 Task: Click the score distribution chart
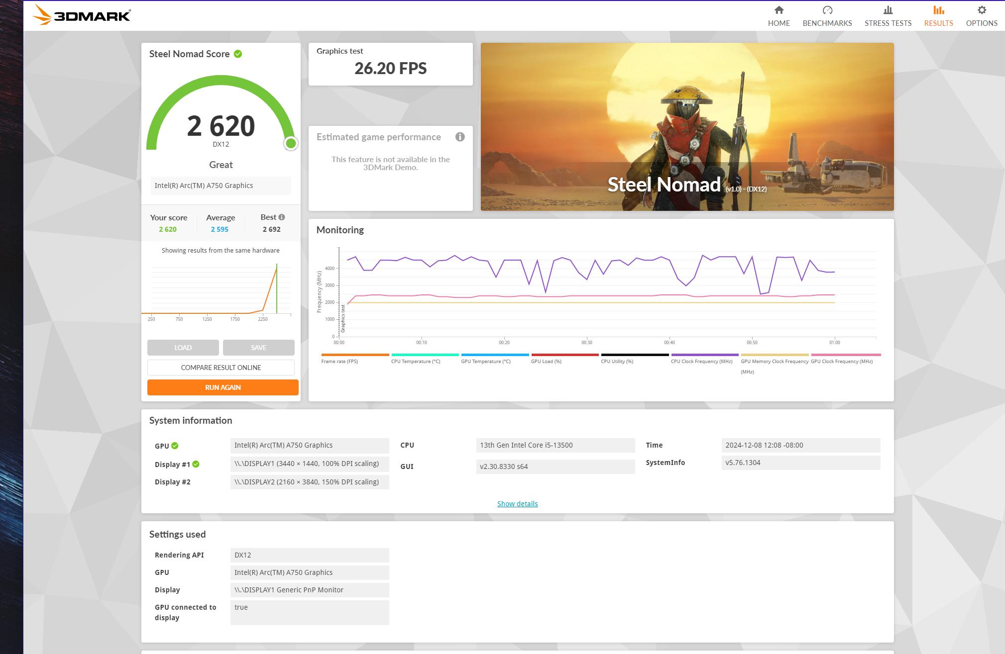221,292
